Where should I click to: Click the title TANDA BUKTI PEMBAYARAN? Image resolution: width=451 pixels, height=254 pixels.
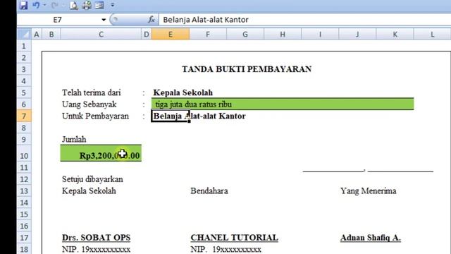[247, 69]
